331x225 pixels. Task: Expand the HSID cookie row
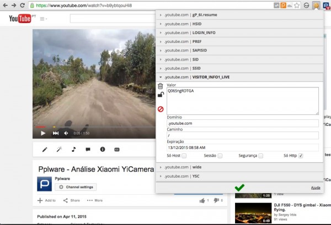coord(239,24)
